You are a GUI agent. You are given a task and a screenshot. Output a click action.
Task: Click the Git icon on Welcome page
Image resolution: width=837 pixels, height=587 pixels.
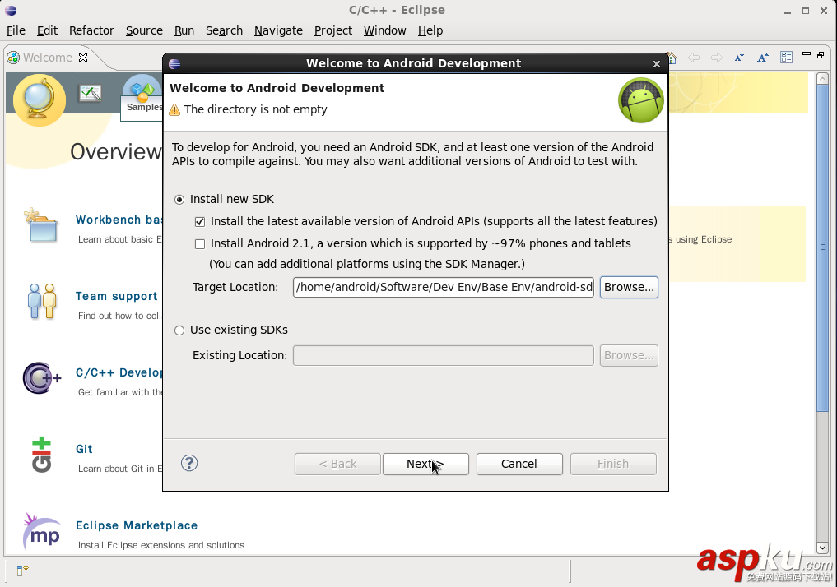41,455
